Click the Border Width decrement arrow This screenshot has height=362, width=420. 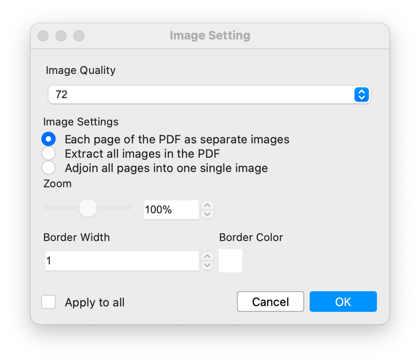coord(207,265)
